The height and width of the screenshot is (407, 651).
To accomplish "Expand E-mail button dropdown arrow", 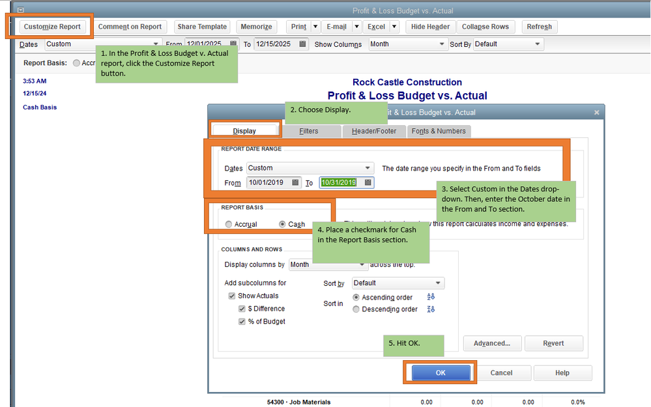I will [x=356, y=27].
